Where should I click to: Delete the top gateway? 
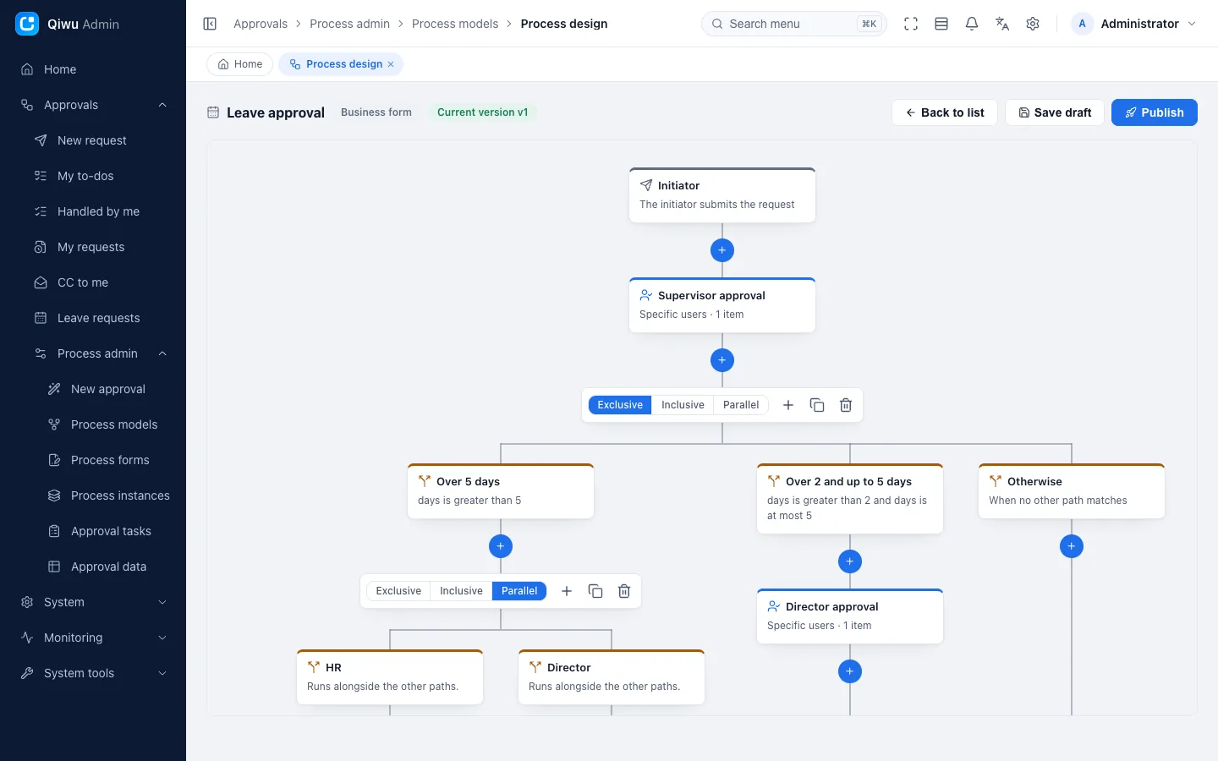(846, 405)
